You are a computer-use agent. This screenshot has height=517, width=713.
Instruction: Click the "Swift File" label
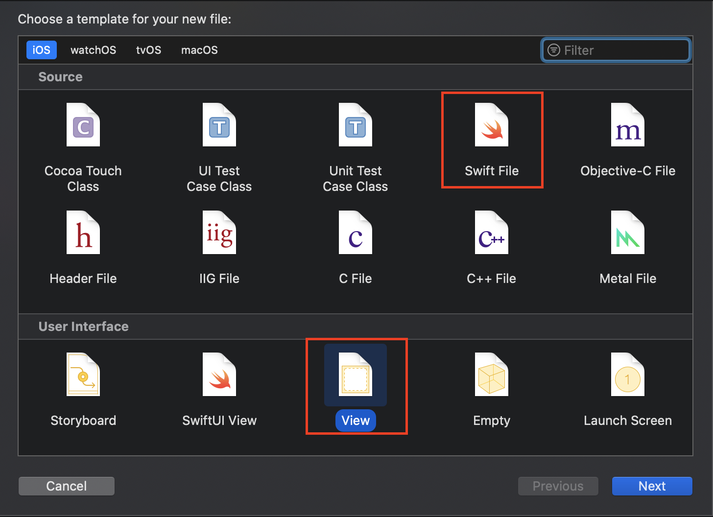pyautogui.click(x=492, y=171)
